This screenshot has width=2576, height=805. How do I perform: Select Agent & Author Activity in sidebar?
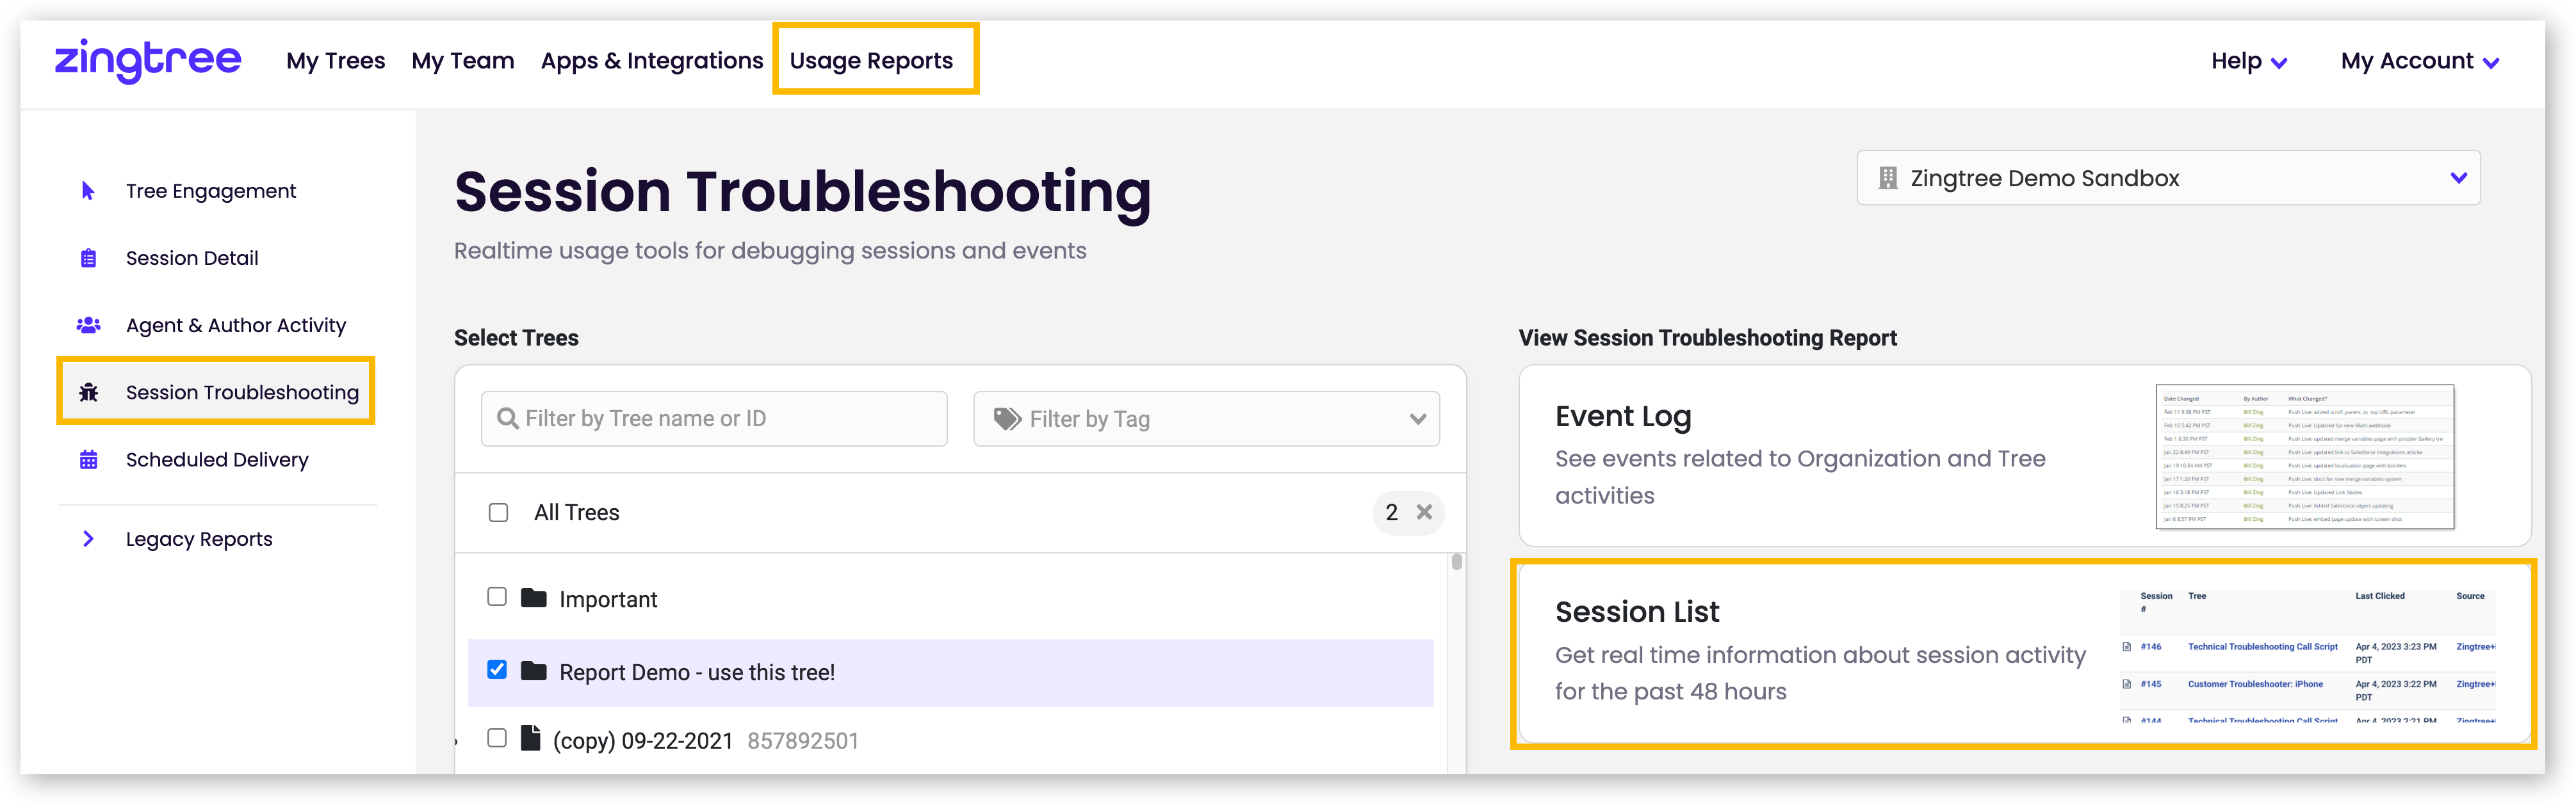tap(236, 324)
